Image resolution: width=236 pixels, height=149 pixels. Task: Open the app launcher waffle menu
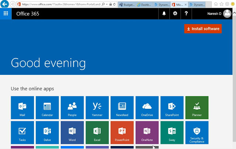click(x=6, y=14)
